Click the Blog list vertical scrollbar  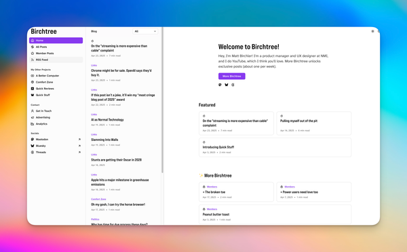point(163,100)
